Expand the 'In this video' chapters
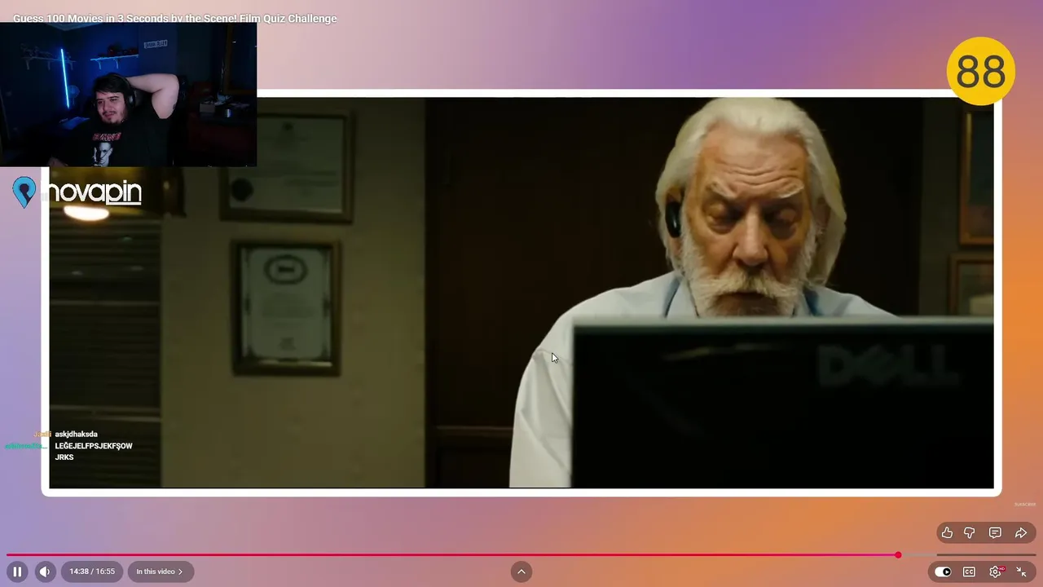1043x587 pixels. [160, 572]
